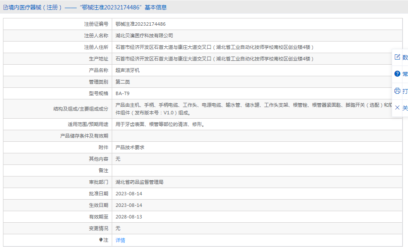The width and height of the screenshot is (408, 251).
Task: Click the 型号规格 row label
Action: (98, 93)
